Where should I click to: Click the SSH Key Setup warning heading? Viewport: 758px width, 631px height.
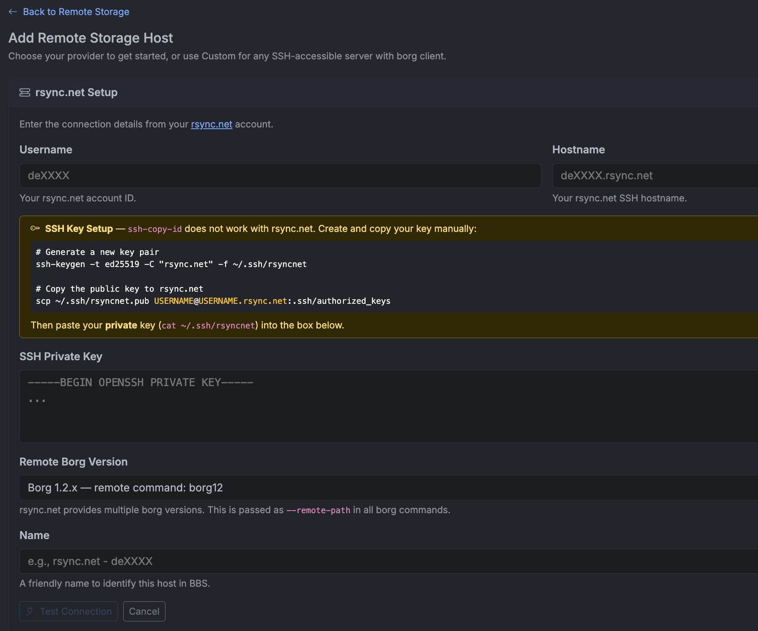pos(79,229)
